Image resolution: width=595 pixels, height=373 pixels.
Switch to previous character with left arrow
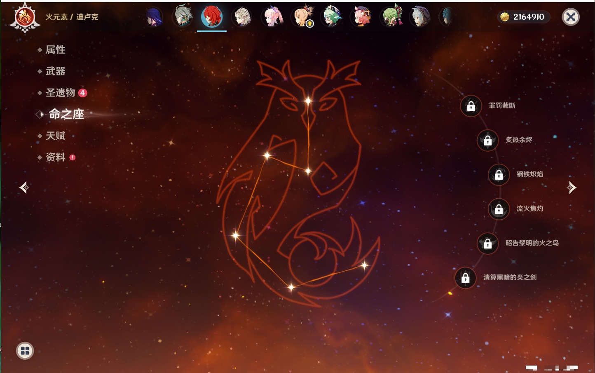(24, 188)
